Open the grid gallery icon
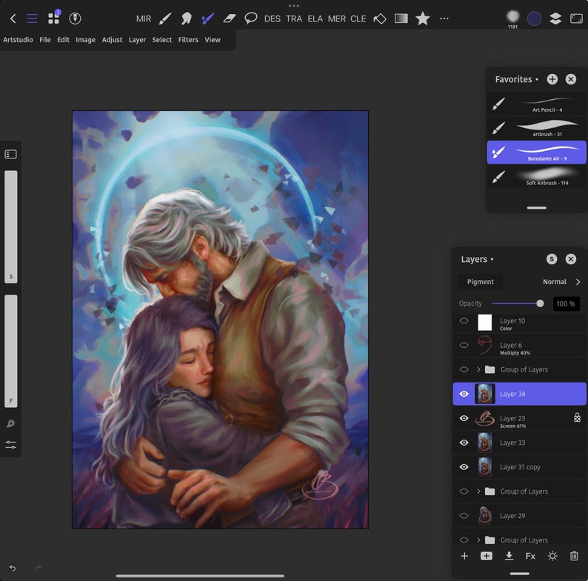Screen dimensions: 588x581 pos(53,18)
